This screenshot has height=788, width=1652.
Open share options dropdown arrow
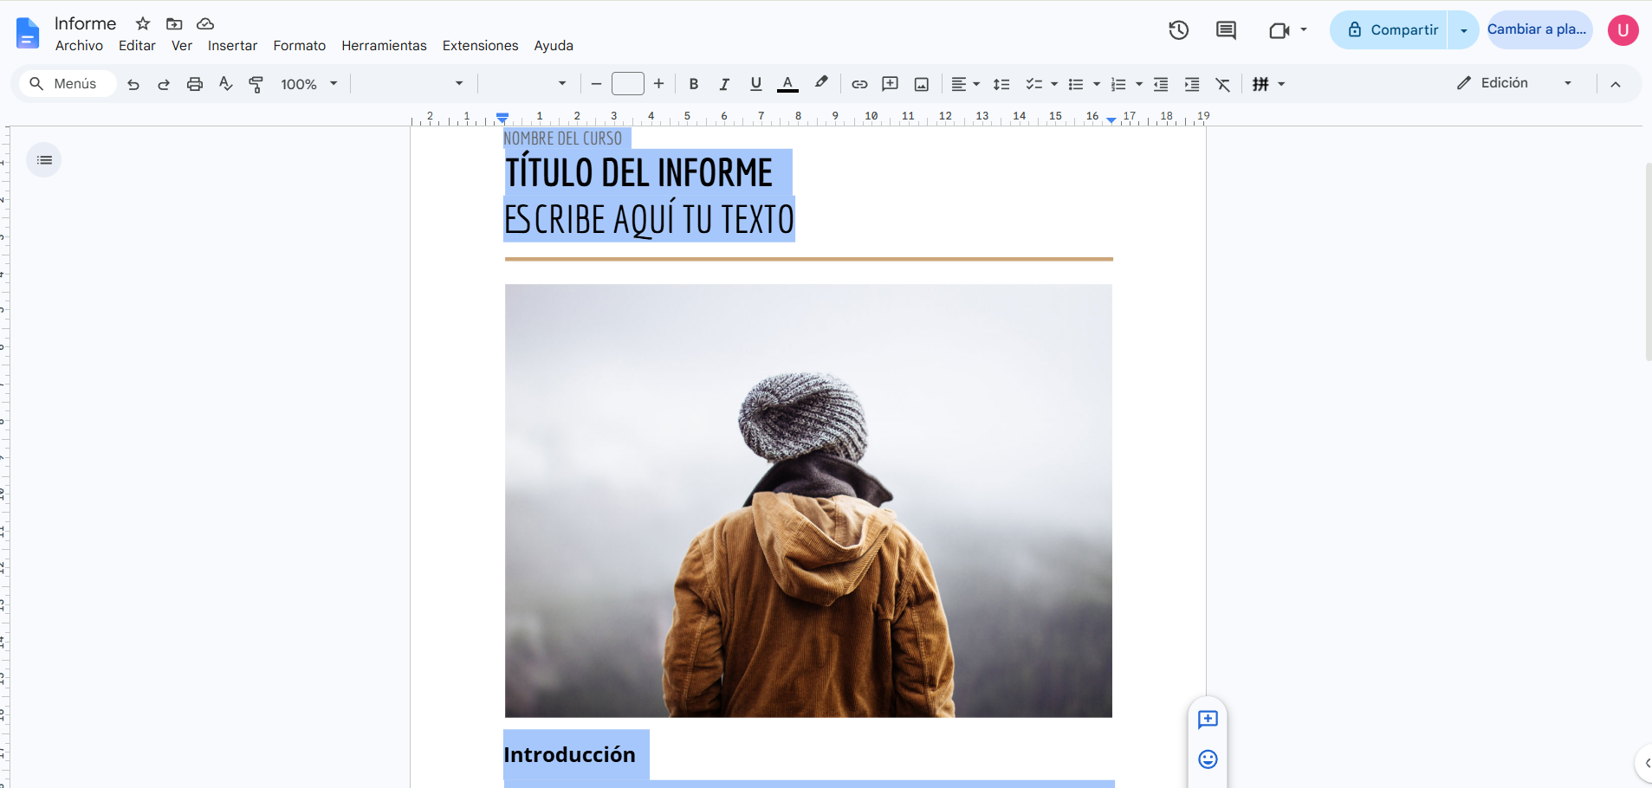[x=1463, y=30]
